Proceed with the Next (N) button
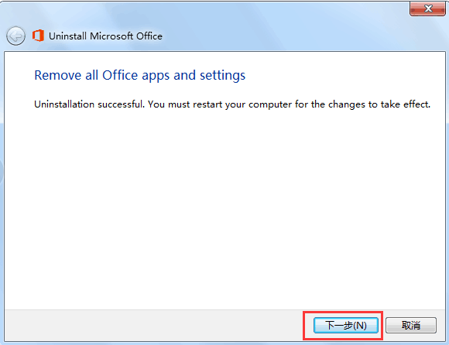This screenshot has height=345, width=449. coord(346,325)
